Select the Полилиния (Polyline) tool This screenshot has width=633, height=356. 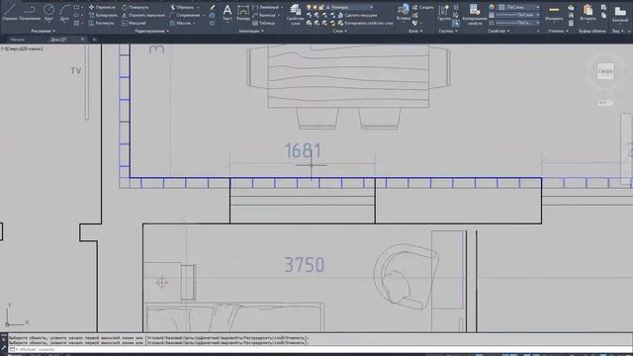[30, 12]
